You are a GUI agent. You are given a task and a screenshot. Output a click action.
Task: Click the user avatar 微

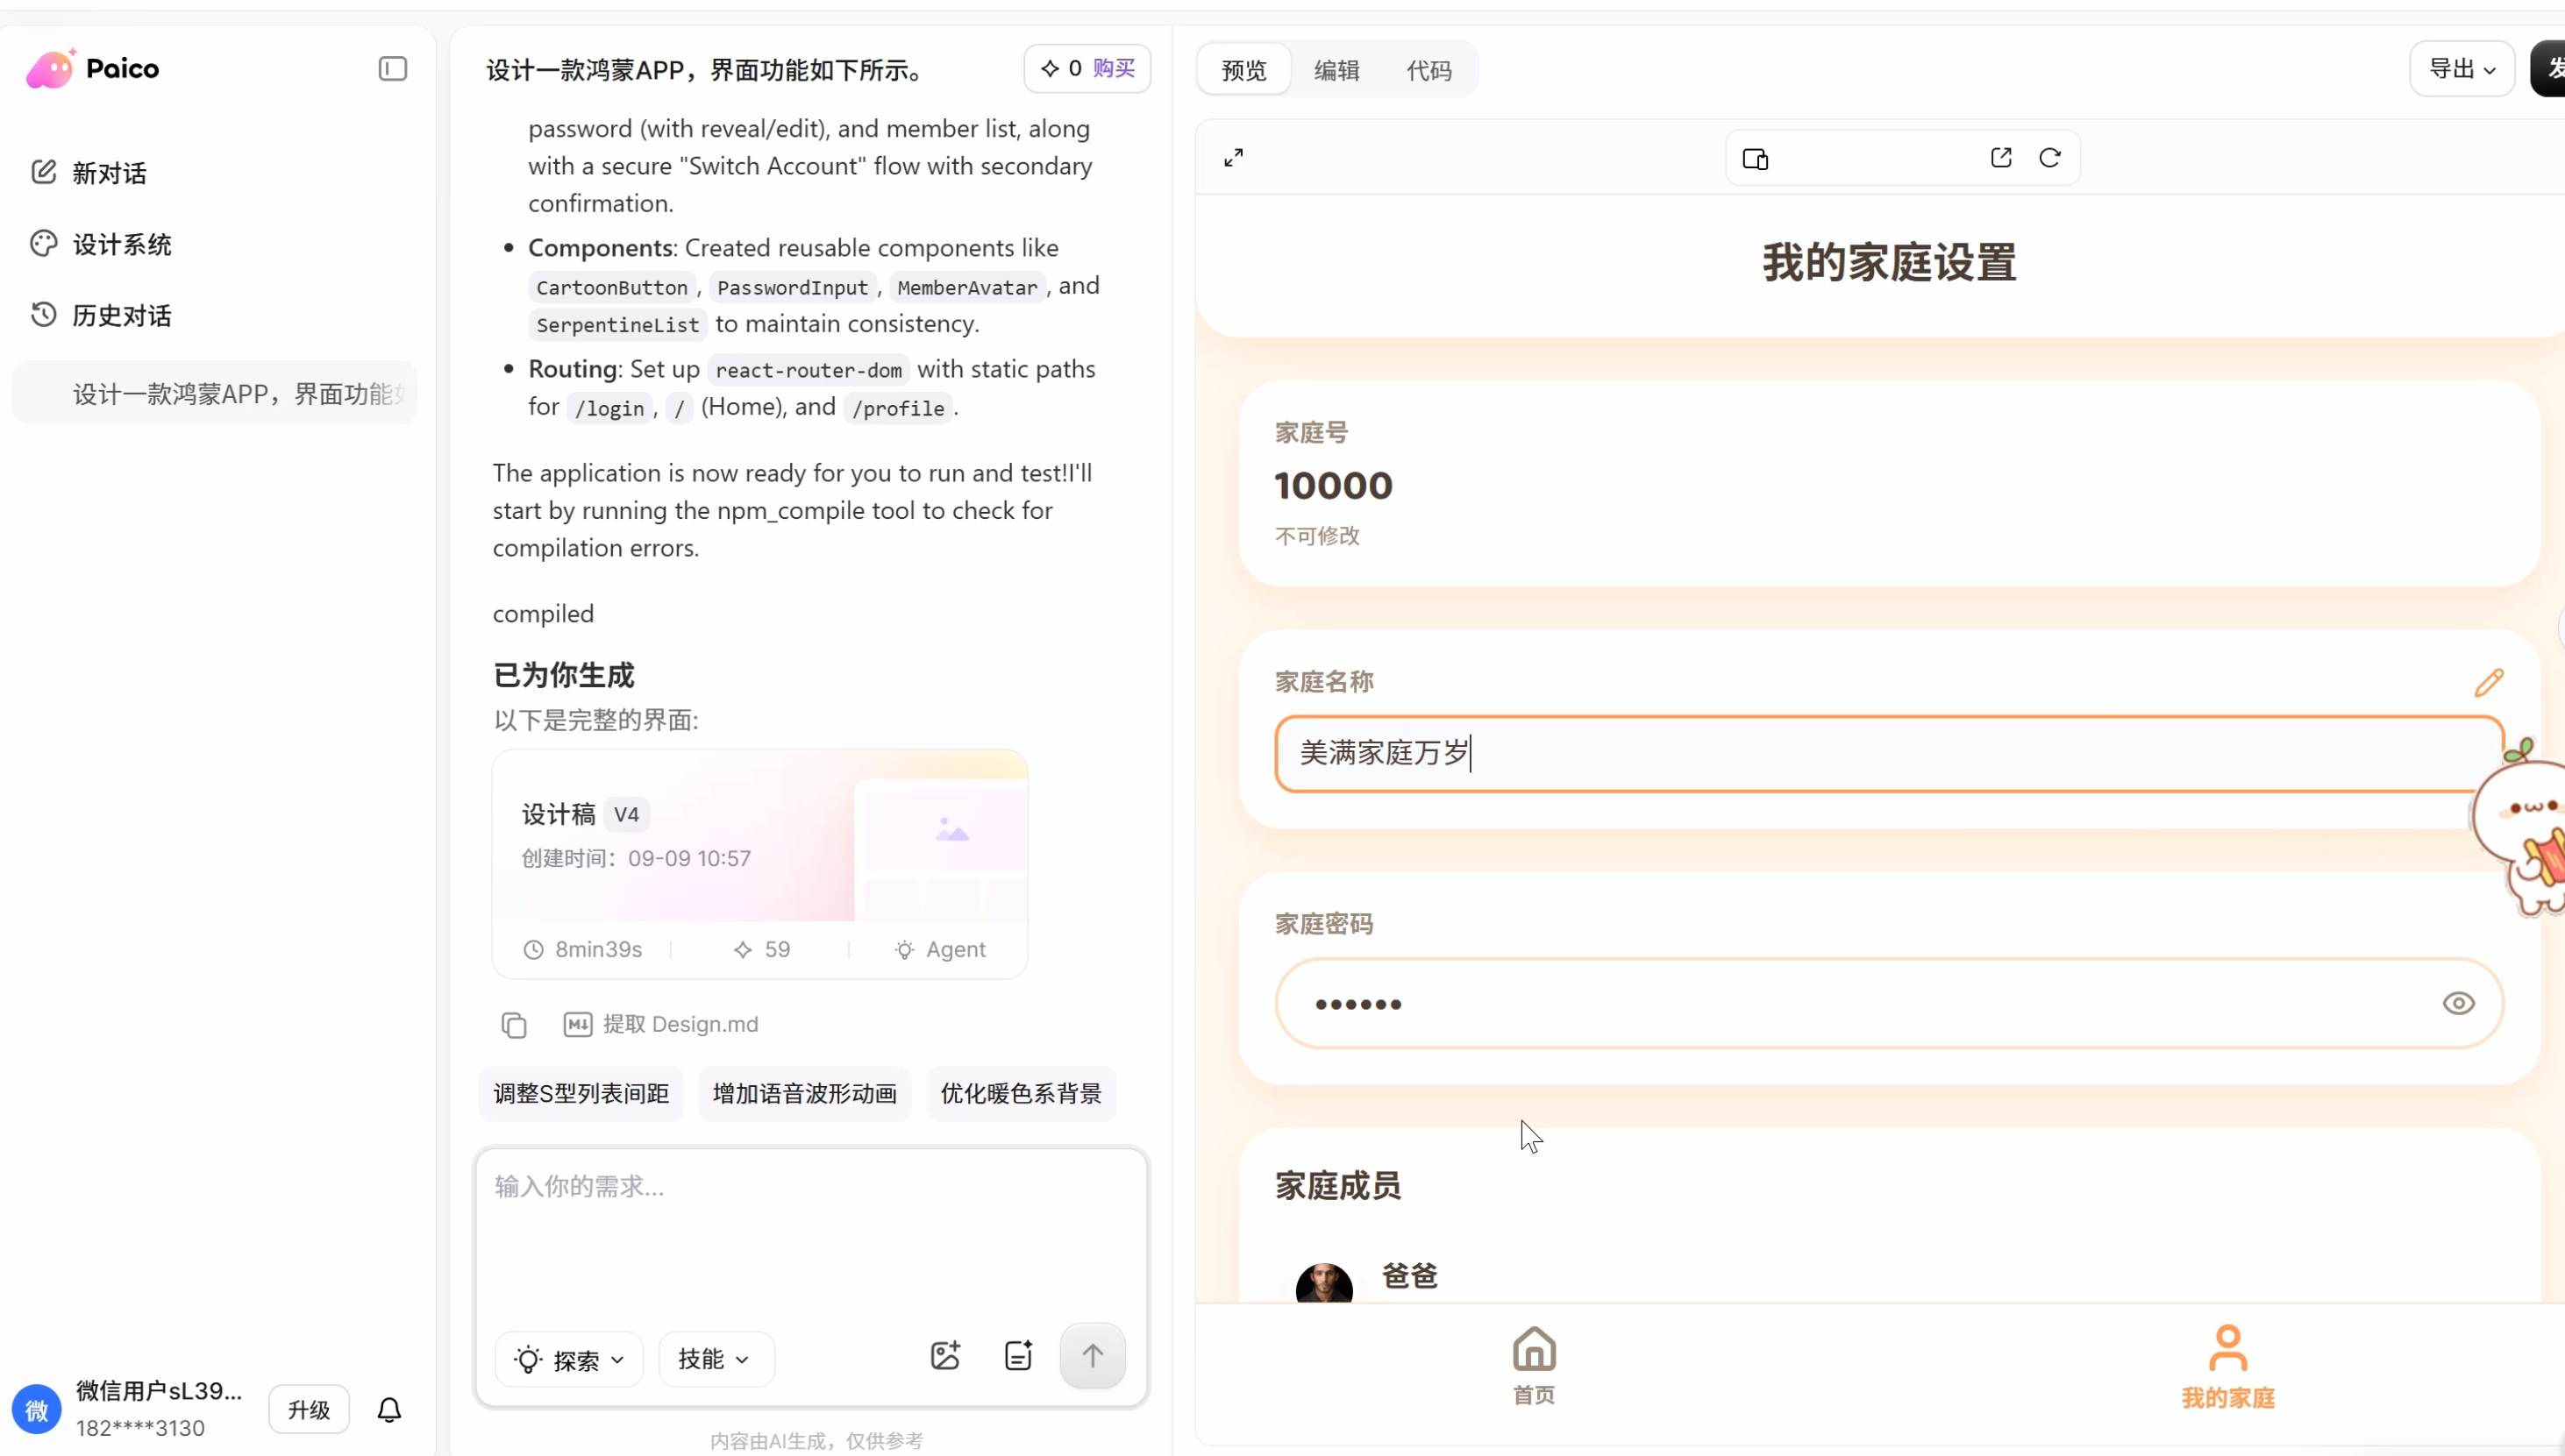click(37, 1409)
